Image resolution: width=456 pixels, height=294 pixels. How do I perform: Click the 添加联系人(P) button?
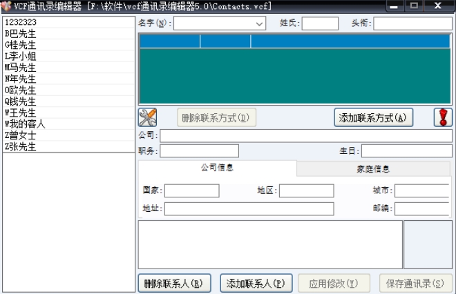[x=256, y=283]
